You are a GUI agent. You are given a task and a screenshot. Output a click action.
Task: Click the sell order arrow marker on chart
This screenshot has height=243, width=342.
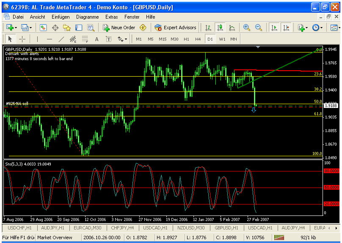click(x=254, y=110)
